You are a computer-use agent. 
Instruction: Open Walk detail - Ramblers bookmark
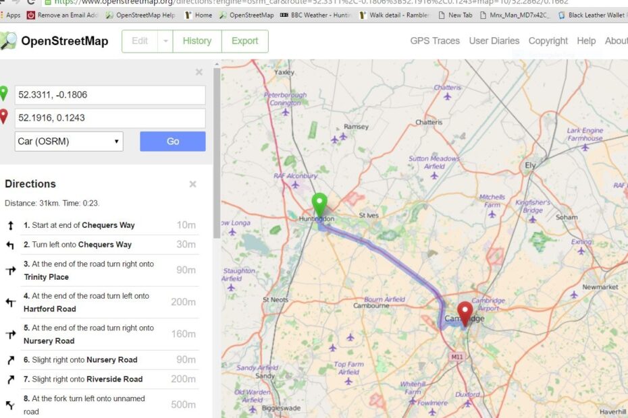point(394,16)
